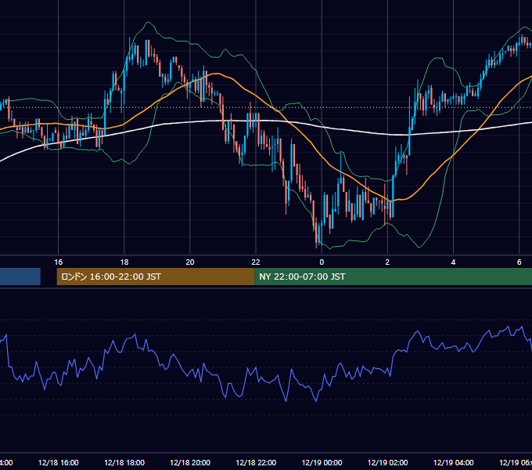The height and width of the screenshot is (470, 532).
Task: Click the NY 22:00-07:00 JST session bar
Action: point(393,277)
